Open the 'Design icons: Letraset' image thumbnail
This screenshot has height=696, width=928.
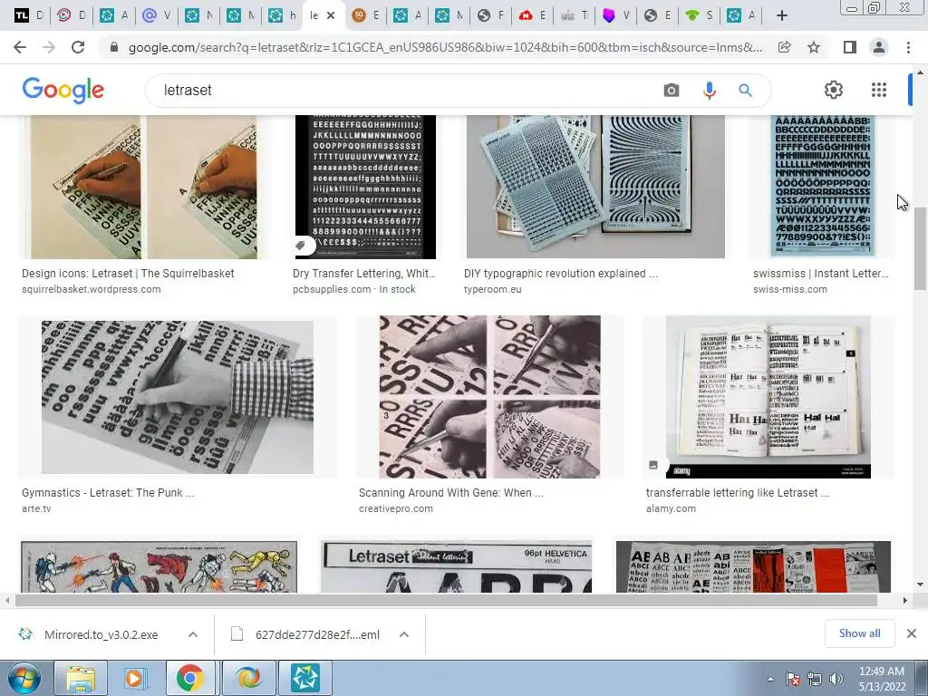click(x=144, y=187)
